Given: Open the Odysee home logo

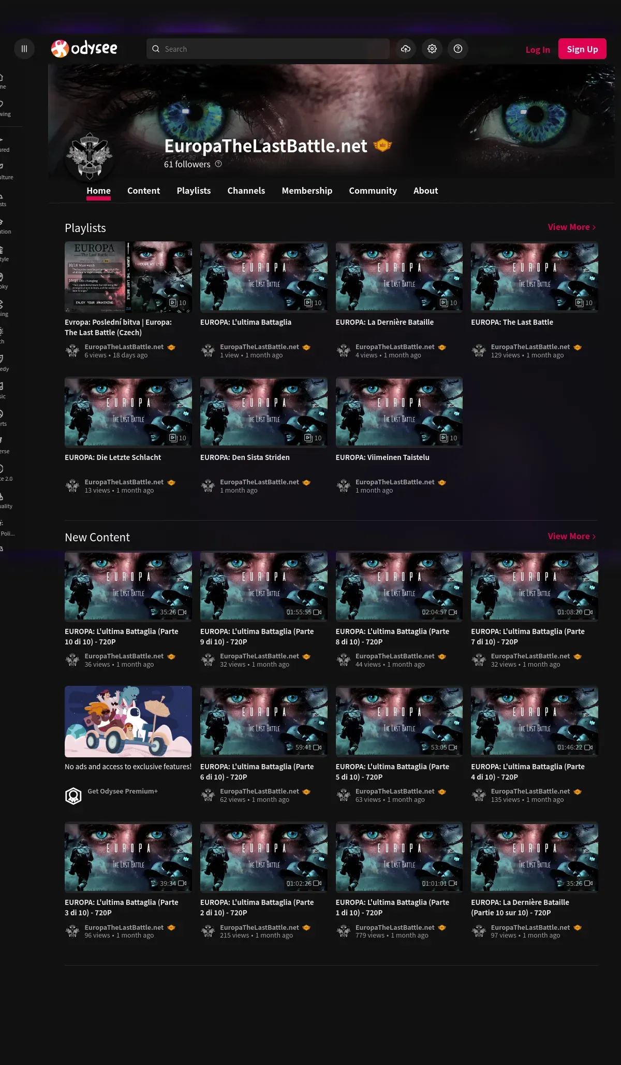Looking at the screenshot, I should click(84, 49).
